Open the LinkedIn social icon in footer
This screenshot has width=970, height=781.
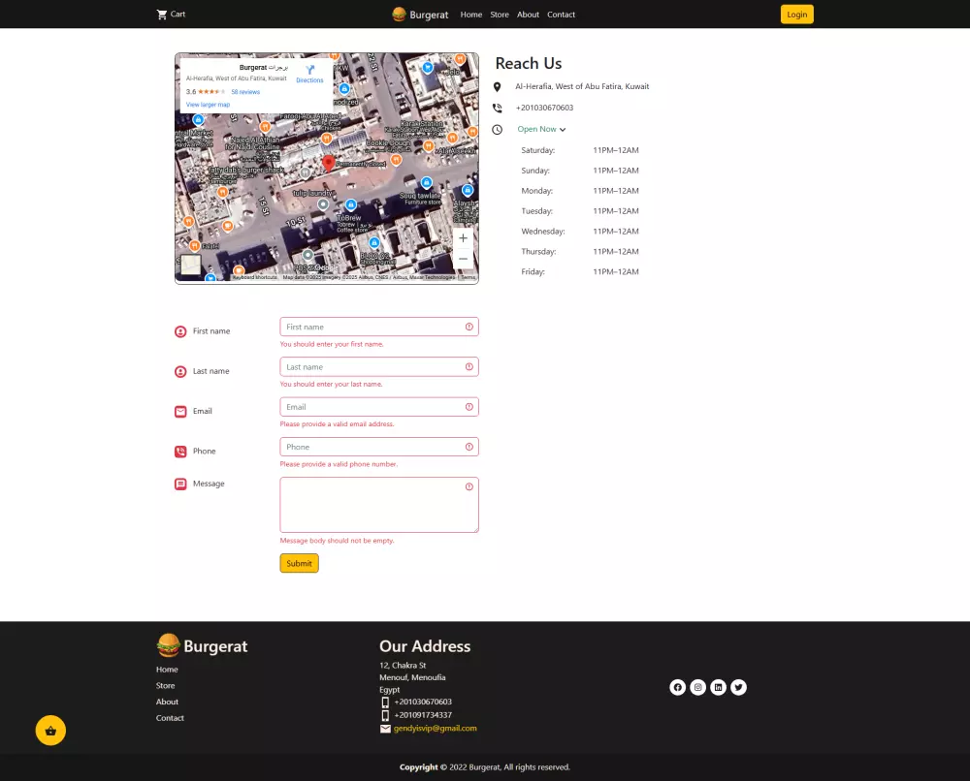[x=718, y=687]
